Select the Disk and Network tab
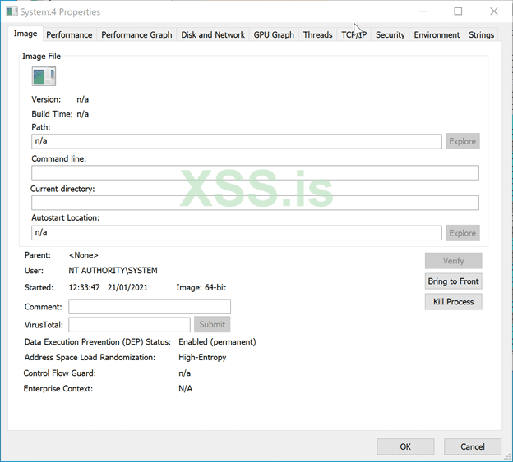The width and height of the screenshot is (513, 462). pyautogui.click(x=213, y=34)
